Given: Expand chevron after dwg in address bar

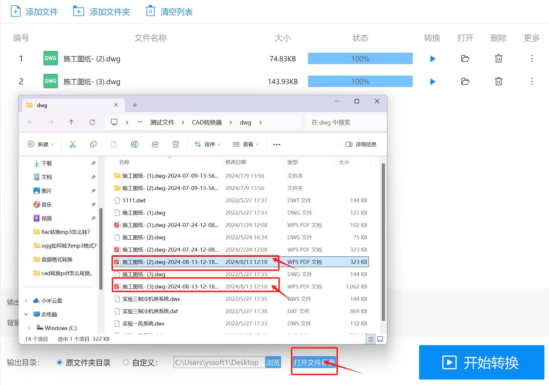Looking at the screenshot, I should point(260,123).
